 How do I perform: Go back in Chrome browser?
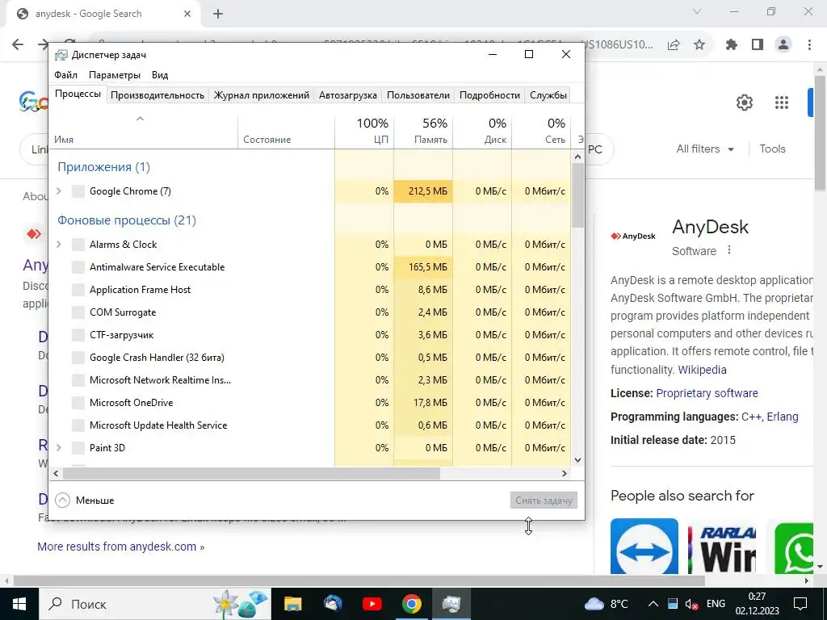(x=18, y=45)
